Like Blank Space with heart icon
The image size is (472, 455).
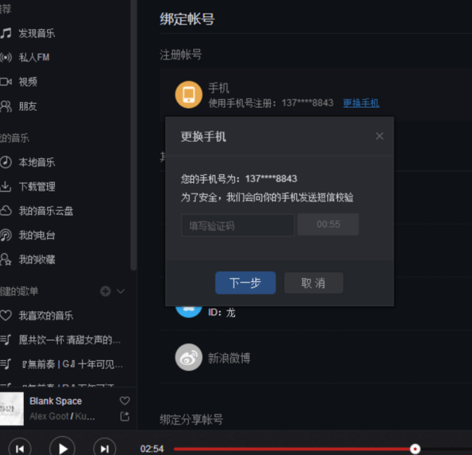tap(125, 401)
